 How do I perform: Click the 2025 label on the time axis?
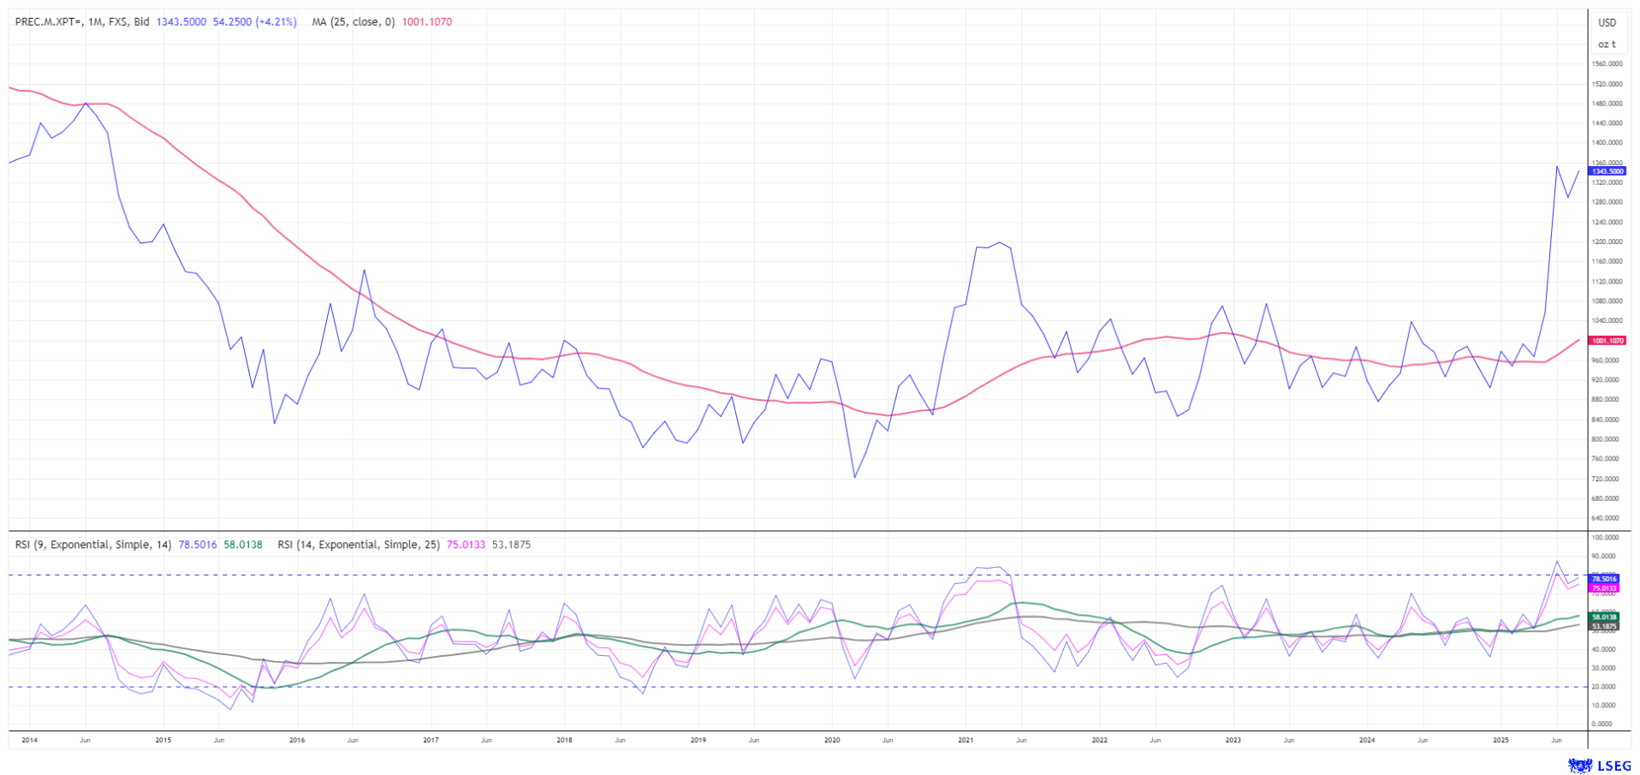point(1500,740)
